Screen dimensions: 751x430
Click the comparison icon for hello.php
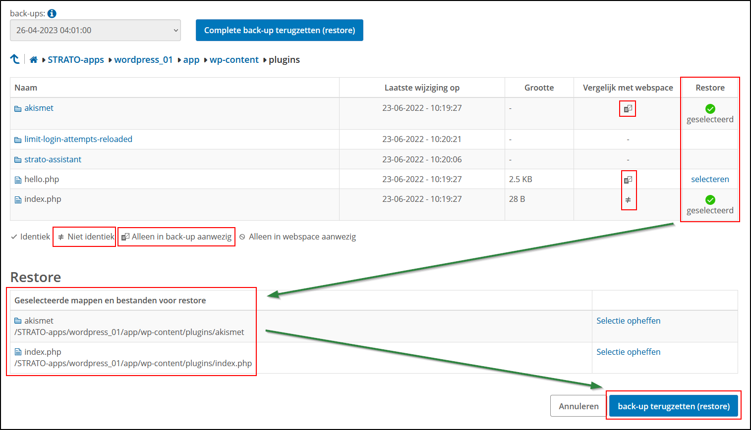[629, 178]
